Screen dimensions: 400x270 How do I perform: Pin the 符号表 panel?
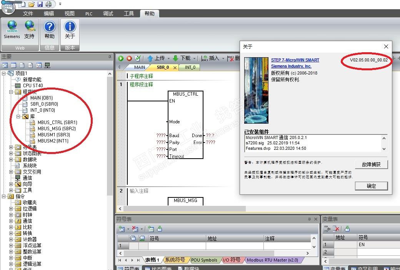click(x=309, y=219)
